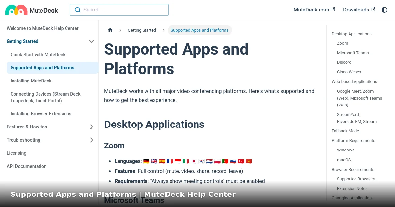The height and width of the screenshot is (207, 395).
Task: Jump to Supported Browsers in contents
Action: click(356, 179)
